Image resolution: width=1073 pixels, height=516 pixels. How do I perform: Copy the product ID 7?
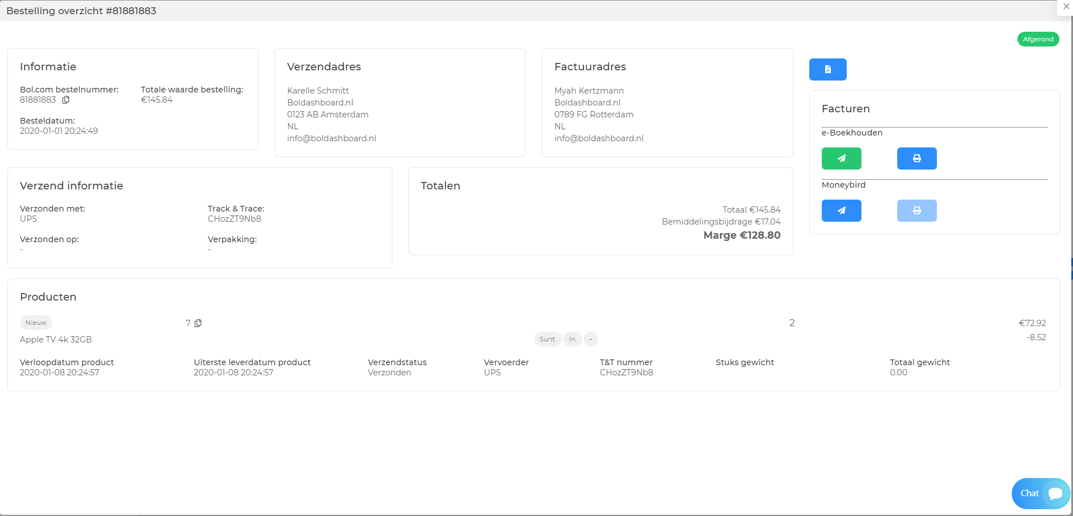198,323
